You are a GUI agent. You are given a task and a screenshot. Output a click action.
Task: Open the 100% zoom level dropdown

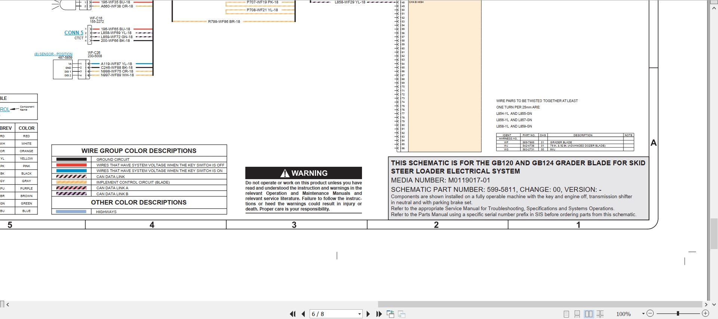pos(643,314)
